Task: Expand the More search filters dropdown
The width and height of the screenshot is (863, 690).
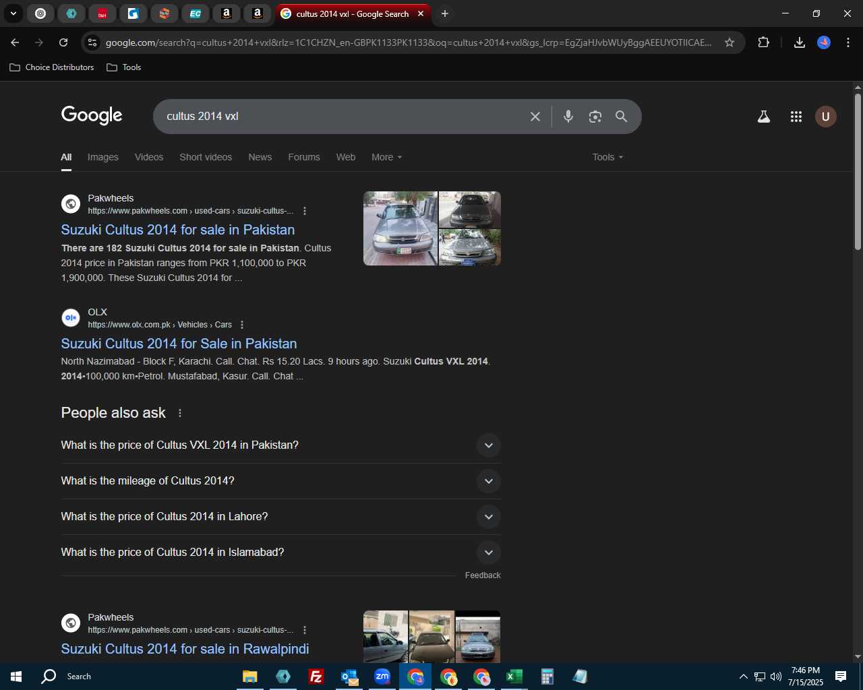Action: 387,157
